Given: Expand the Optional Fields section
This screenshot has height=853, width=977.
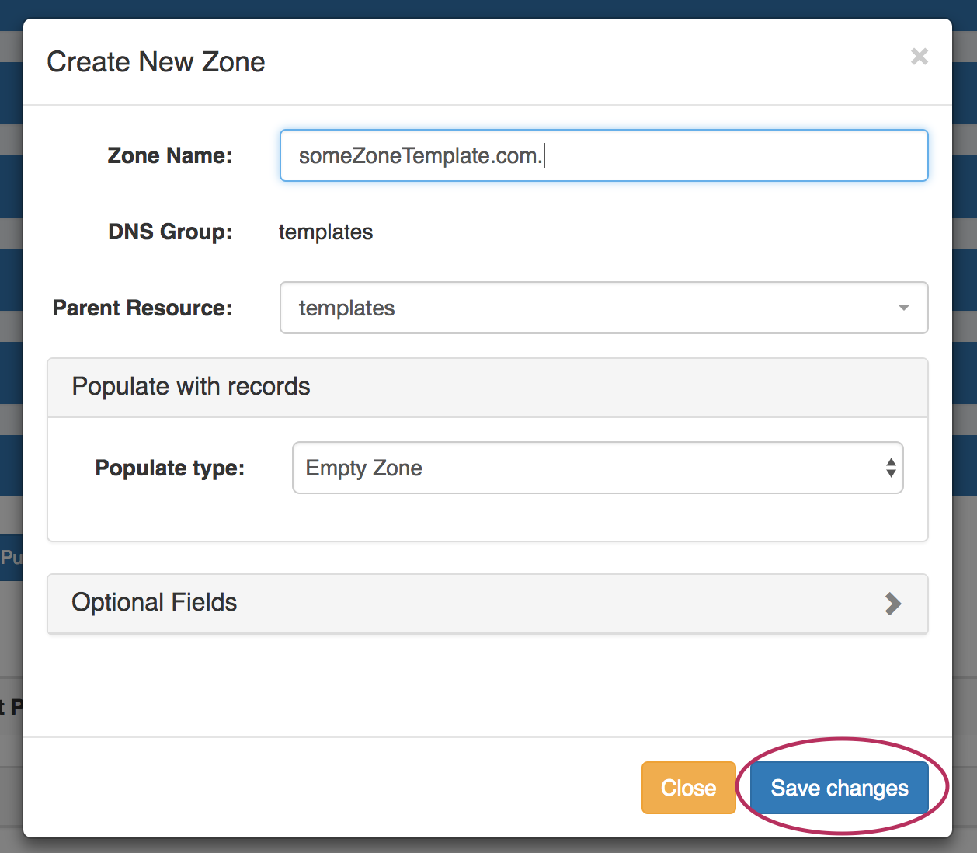Looking at the screenshot, I should point(487,604).
